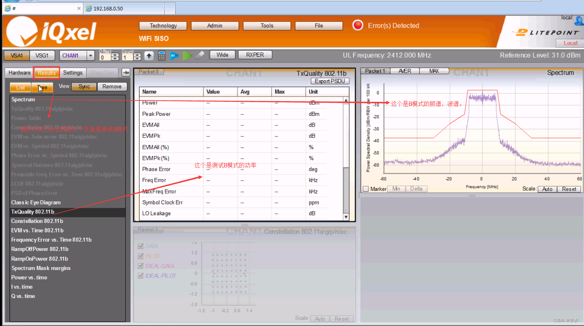
Task: Select Power vs. time list item
Action: tap(67, 277)
